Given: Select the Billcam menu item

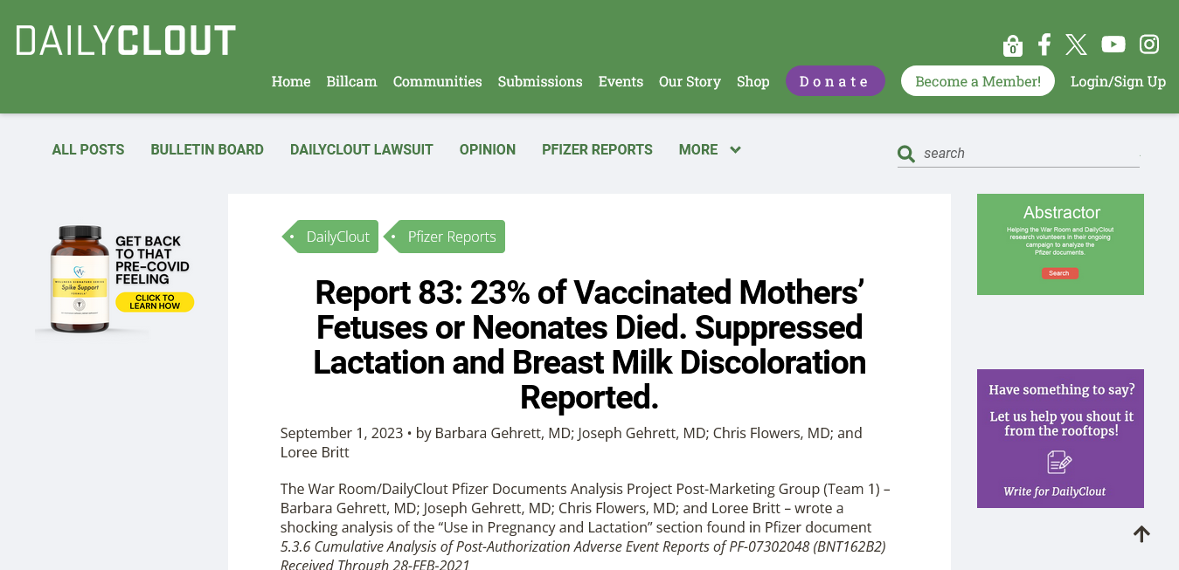Looking at the screenshot, I should click(351, 81).
